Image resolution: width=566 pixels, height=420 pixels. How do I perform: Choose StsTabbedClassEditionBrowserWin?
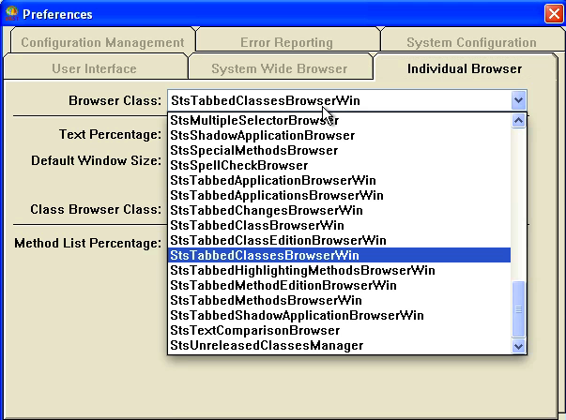tap(340, 240)
